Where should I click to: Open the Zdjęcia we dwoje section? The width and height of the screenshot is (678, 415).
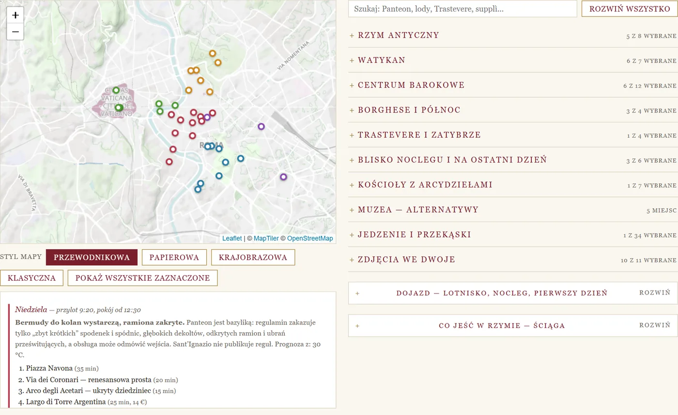click(x=513, y=260)
